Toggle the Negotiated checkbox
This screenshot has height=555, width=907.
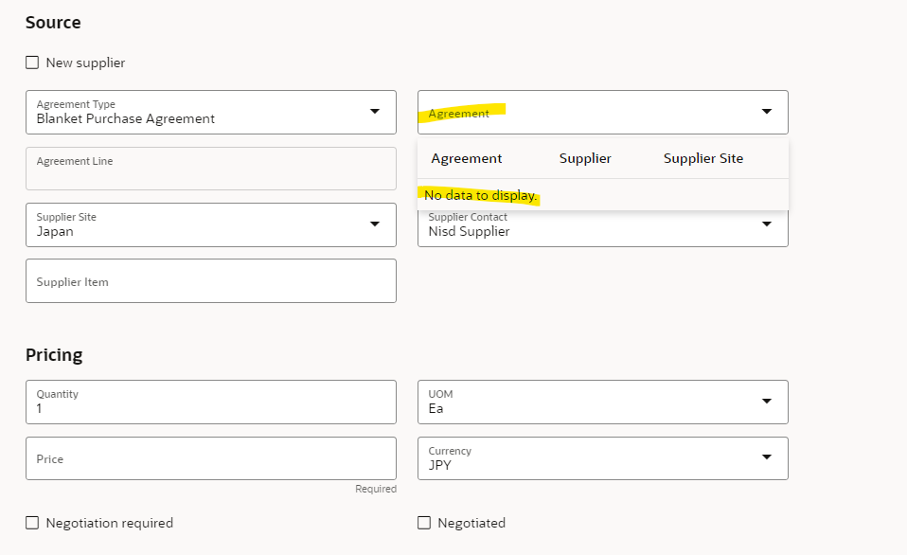click(423, 522)
